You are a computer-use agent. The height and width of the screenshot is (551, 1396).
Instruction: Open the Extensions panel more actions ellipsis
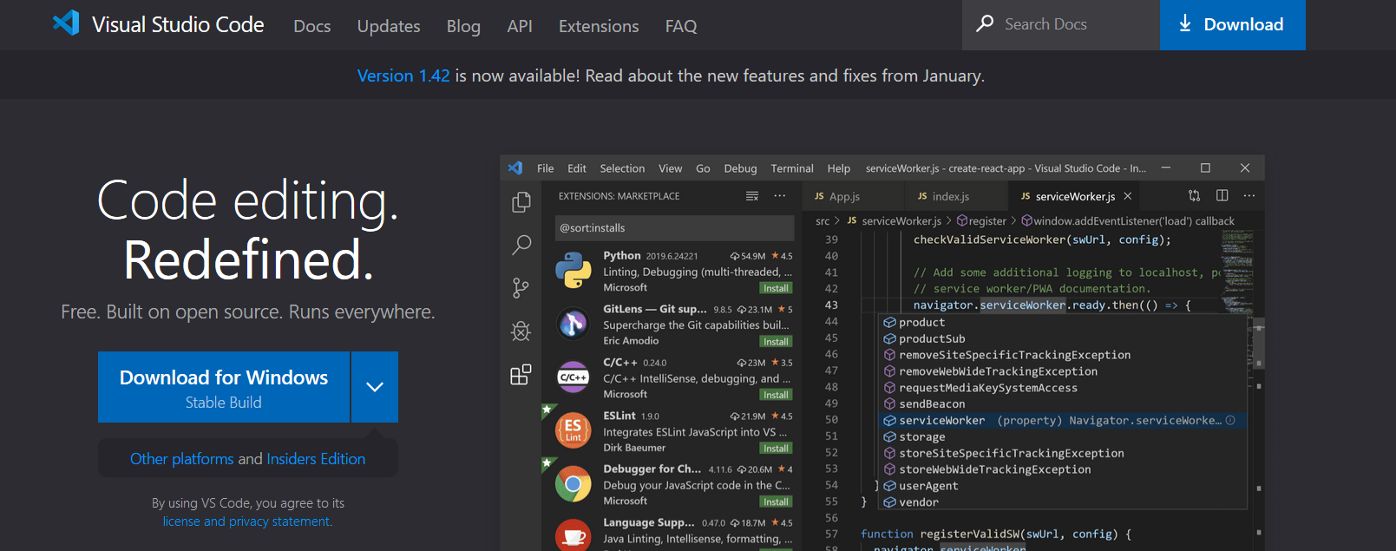tap(780, 196)
